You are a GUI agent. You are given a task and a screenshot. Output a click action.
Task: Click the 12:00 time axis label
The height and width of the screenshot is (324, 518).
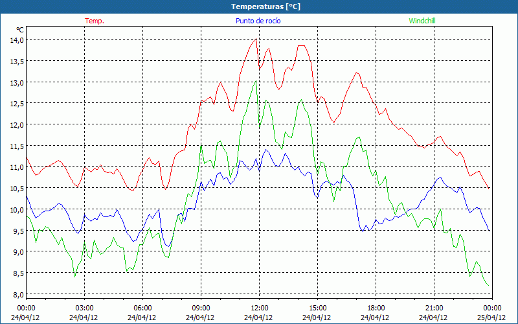[260, 308]
